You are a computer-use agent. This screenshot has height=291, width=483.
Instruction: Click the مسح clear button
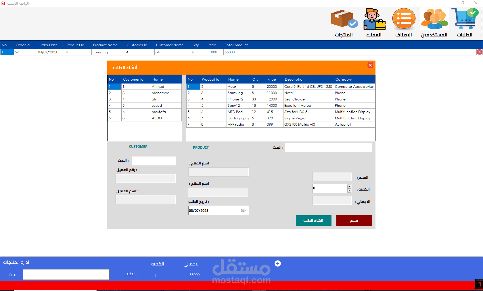[354, 220]
